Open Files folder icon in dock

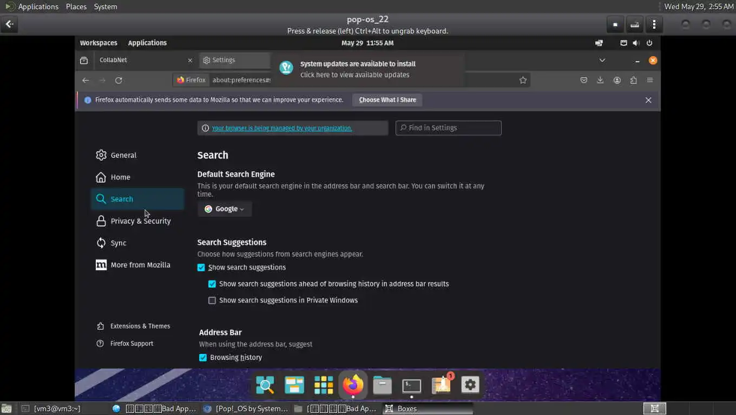coord(382,385)
